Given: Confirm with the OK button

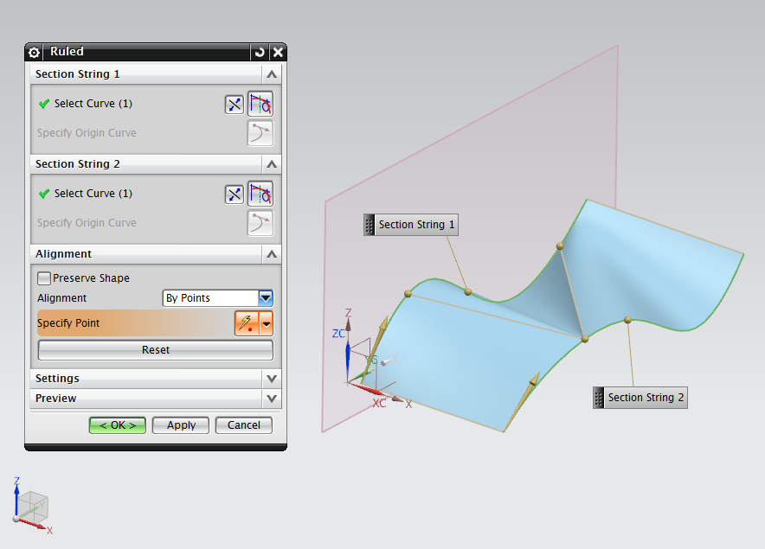Looking at the screenshot, I should [118, 425].
